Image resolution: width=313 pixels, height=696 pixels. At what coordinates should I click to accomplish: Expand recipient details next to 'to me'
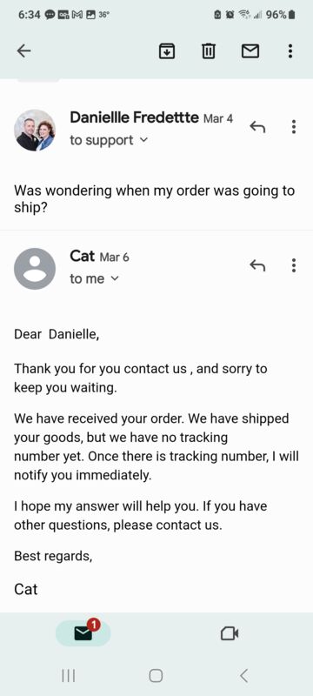115,278
